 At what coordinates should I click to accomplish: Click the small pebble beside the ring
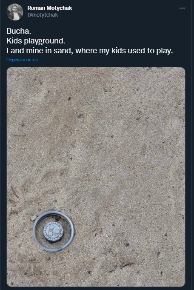33,218
